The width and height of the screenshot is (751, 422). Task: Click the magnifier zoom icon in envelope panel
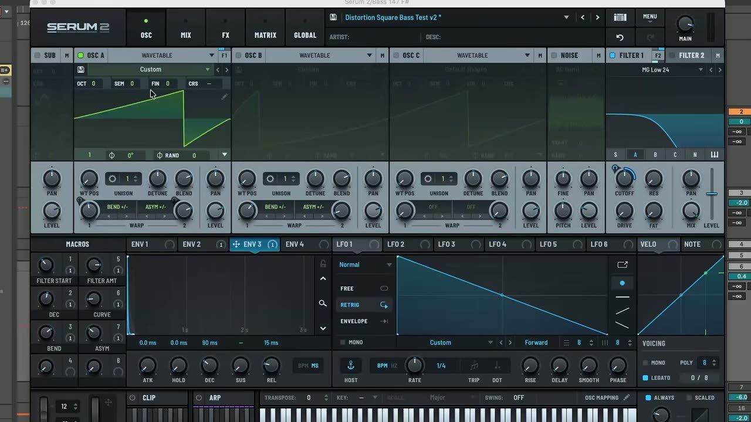323,303
